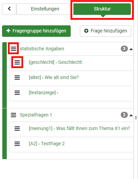Open the Geschlecht question
This screenshot has width=138, height=179.
click(56, 62)
